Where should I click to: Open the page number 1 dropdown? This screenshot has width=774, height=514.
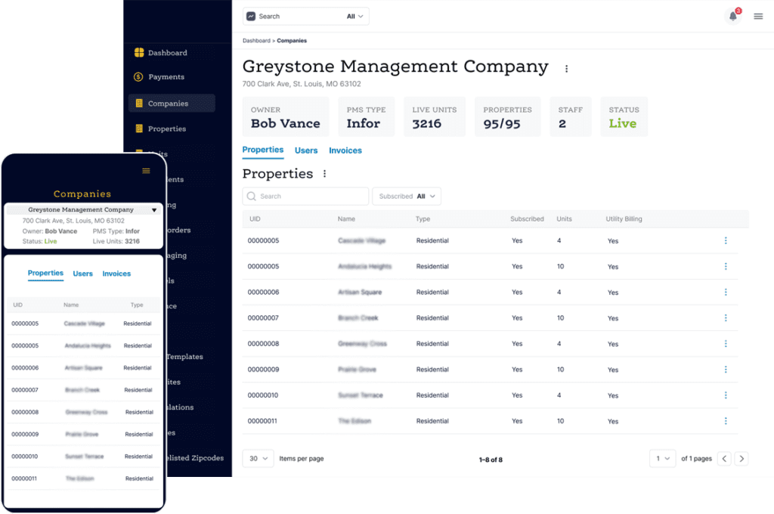[x=662, y=459]
